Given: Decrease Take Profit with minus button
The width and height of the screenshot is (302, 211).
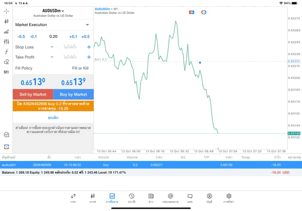Looking at the screenshot, I should point(52,57).
